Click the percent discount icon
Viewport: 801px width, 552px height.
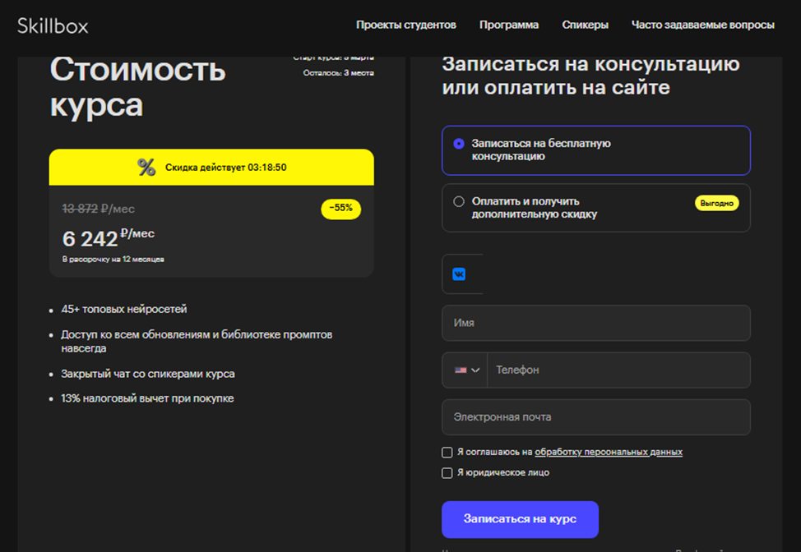point(146,167)
